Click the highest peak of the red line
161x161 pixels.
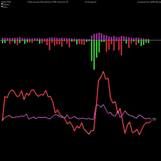pyautogui.click(x=103, y=71)
